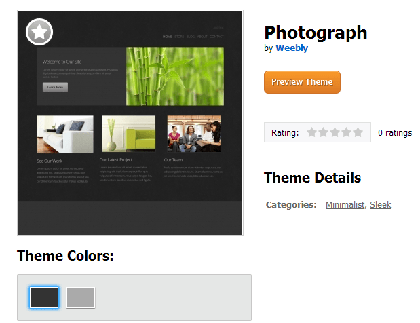Viewport: 420px width, 323px height.
Task: Click the green chair thumbnail
Action: [x=129, y=134]
